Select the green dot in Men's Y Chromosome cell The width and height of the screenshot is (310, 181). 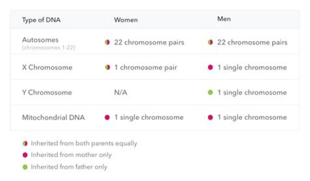click(211, 92)
